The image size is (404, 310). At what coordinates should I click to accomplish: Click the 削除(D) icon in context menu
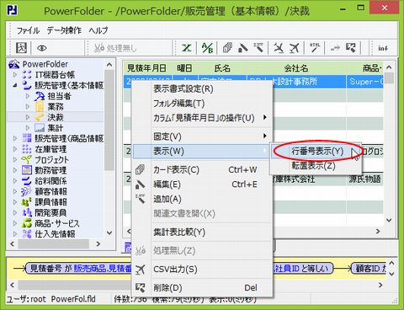tap(141, 287)
